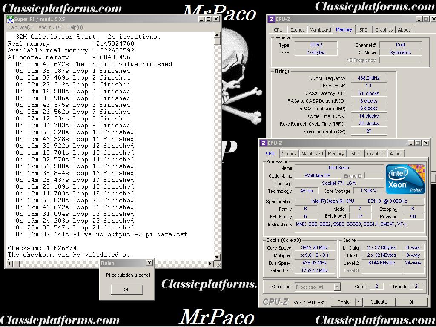Click the CPU-Z Memory window title icon
The width and height of the screenshot is (436, 327).
[271, 19]
